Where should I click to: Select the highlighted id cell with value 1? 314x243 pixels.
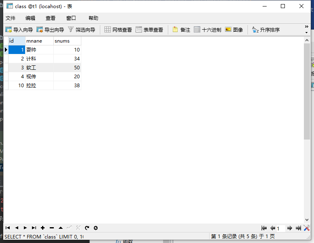(x=17, y=49)
